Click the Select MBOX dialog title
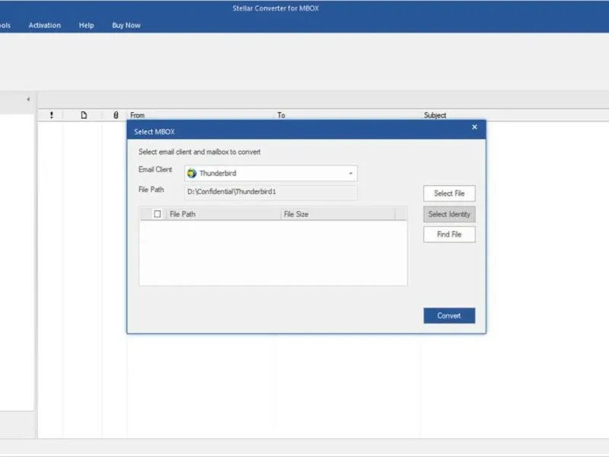 point(155,132)
